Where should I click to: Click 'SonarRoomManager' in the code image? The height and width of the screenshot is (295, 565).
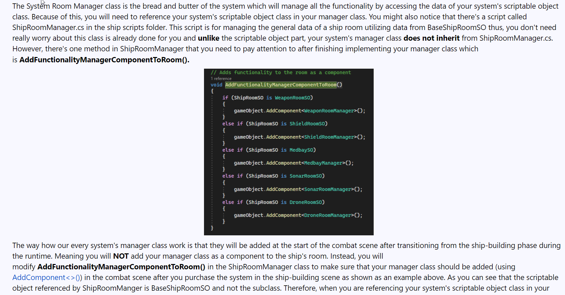pyautogui.click(x=328, y=189)
